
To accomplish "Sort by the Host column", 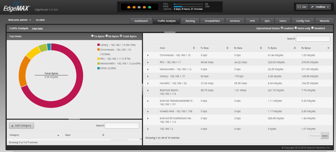I will (x=177, y=48).
